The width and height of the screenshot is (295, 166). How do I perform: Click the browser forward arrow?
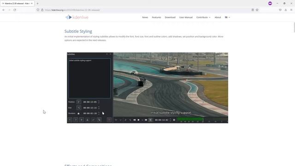(x=9, y=10)
